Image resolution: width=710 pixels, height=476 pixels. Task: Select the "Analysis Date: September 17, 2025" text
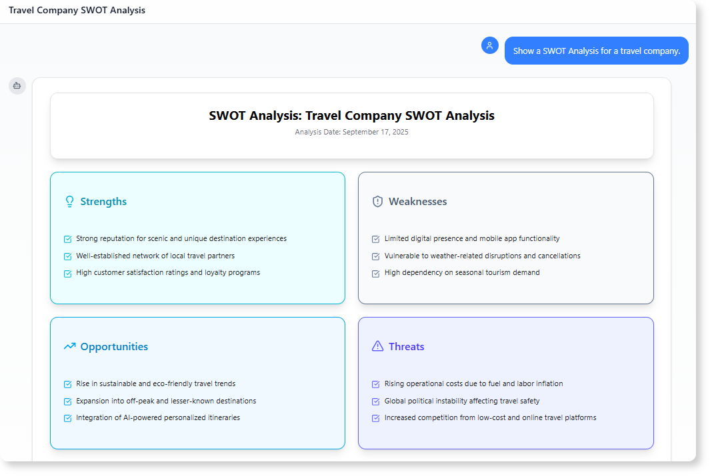click(x=351, y=132)
